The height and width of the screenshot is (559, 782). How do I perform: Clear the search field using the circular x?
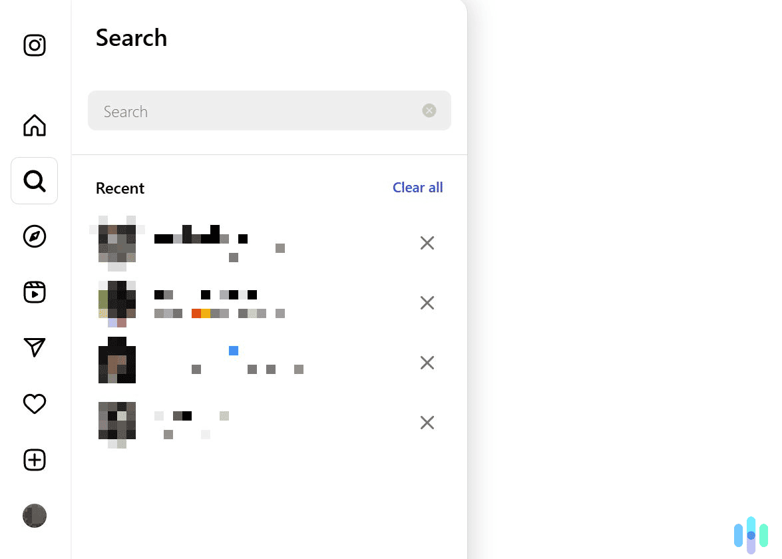(x=429, y=110)
